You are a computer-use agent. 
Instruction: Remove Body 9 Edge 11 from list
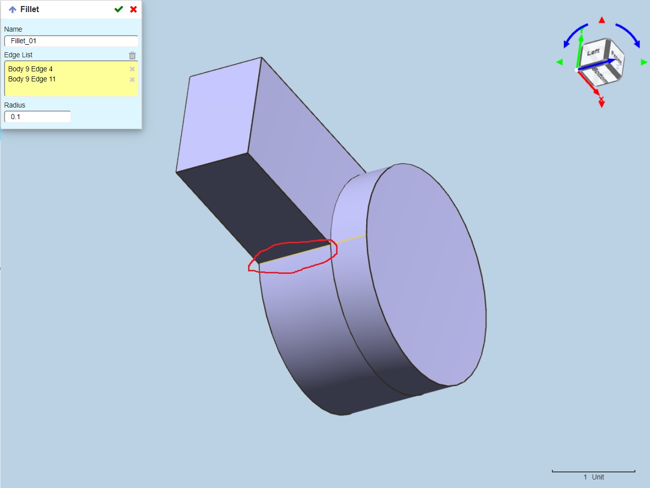coord(132,79)
